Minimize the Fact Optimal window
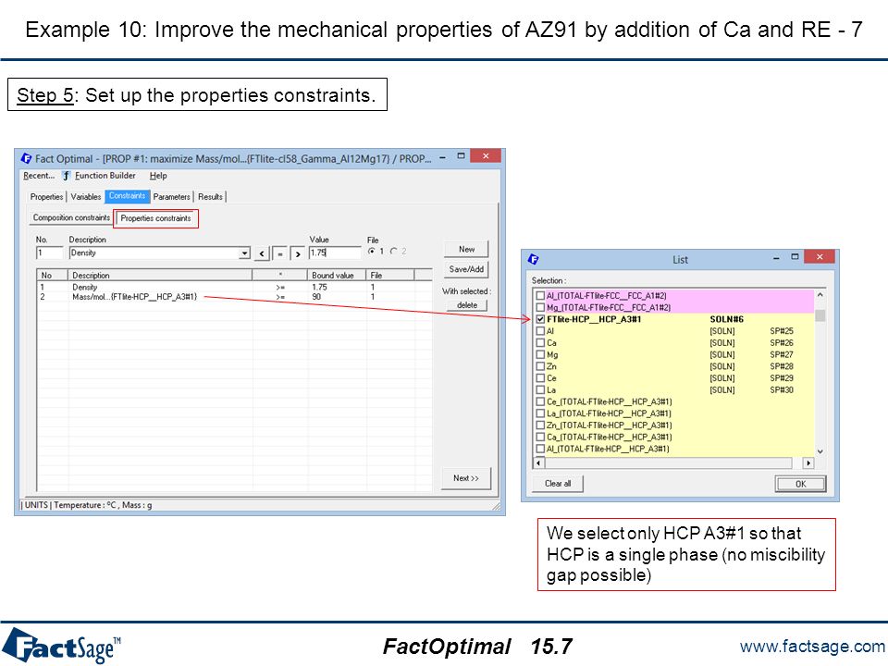This screenshot has width=888, height=666. [442, 156]
